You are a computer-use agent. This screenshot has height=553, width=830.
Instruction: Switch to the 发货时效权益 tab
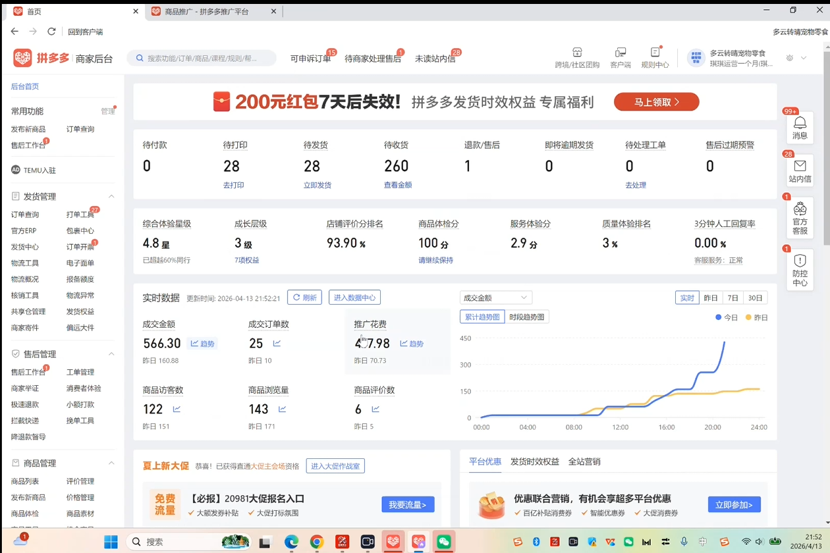(534, 462)
